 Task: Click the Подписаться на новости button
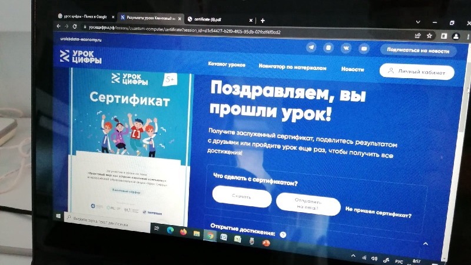[418, 51]
